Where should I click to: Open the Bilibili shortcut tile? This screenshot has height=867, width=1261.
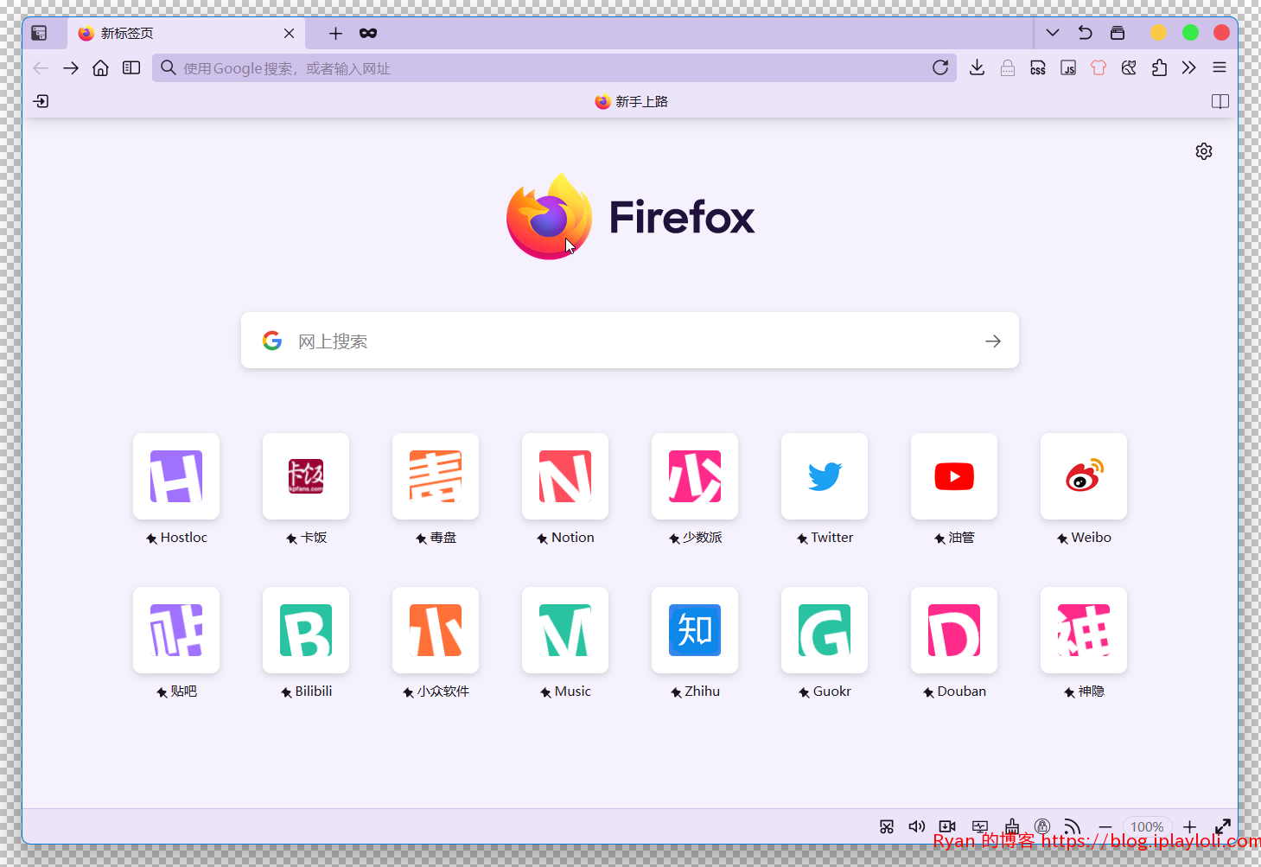click(306, 630)
